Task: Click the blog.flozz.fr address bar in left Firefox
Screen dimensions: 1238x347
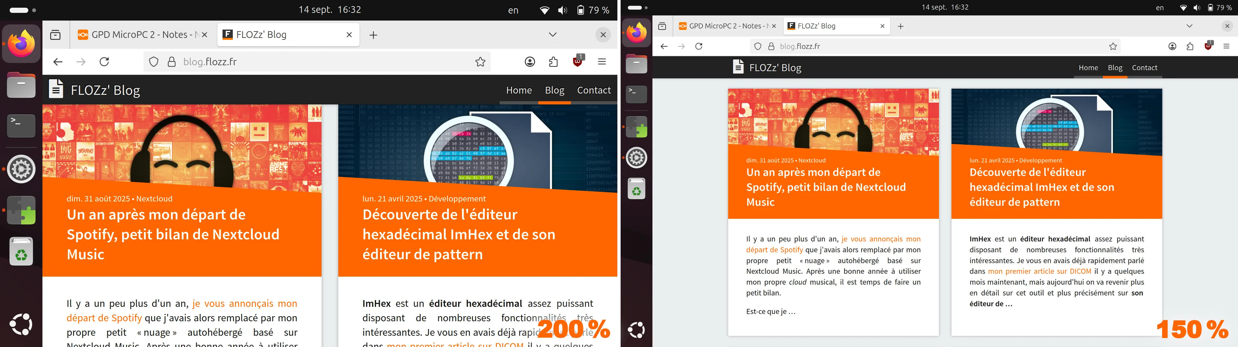Action: pos(317,62)
